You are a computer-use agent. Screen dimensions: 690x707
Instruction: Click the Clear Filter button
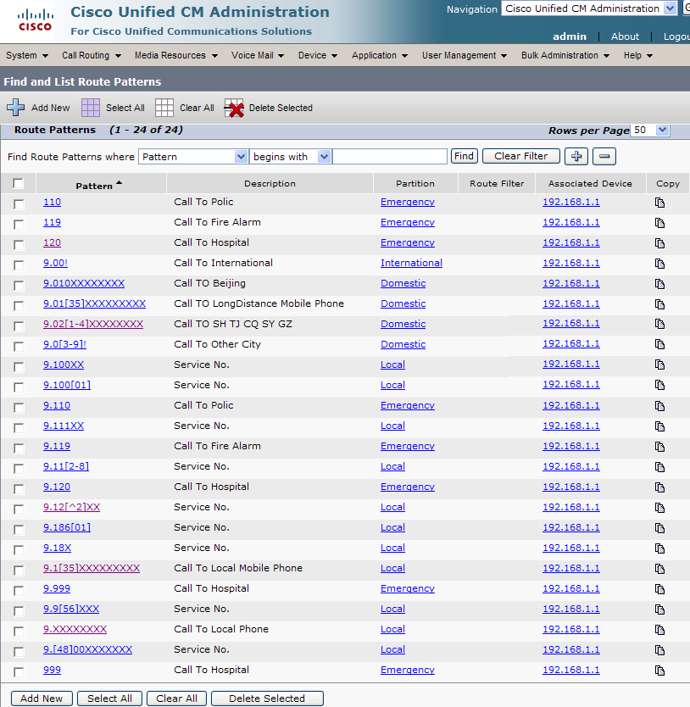coord(520,156)
